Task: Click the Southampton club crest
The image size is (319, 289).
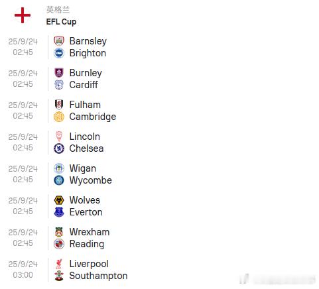Action: (59, 276)
